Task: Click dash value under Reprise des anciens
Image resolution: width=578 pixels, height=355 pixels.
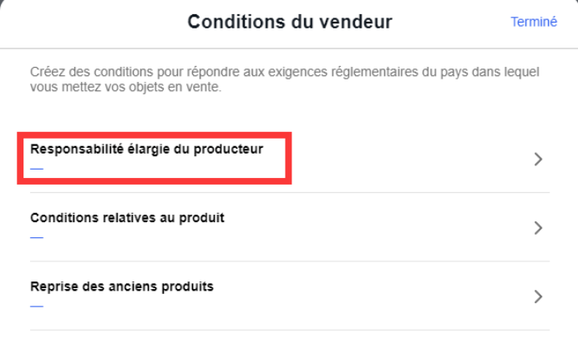Action: [x=36, y=305]
